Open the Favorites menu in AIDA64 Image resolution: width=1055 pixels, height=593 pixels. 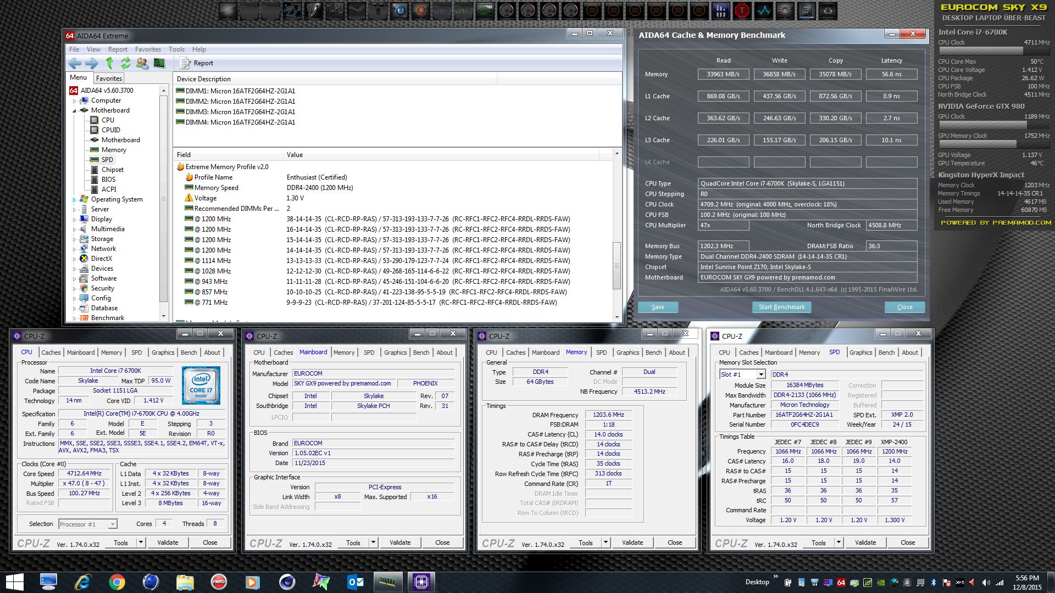pyautogui.click(x=148, y=49)
